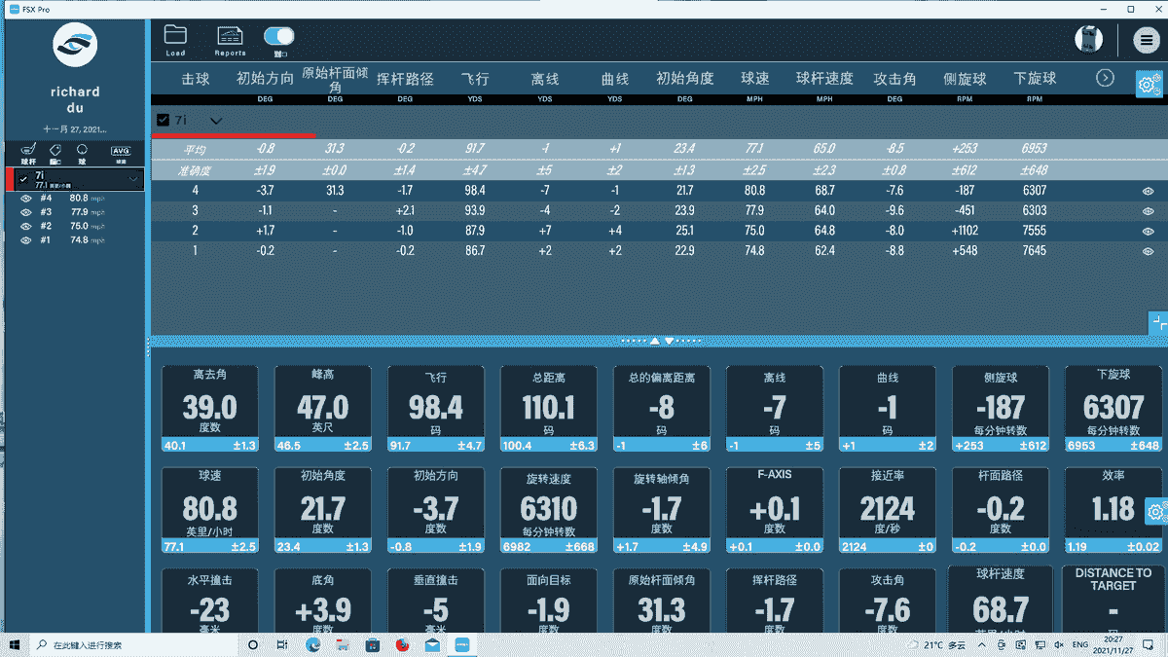
Task: Click the +1102 side spin cell
Action: (x=965, y=232)
